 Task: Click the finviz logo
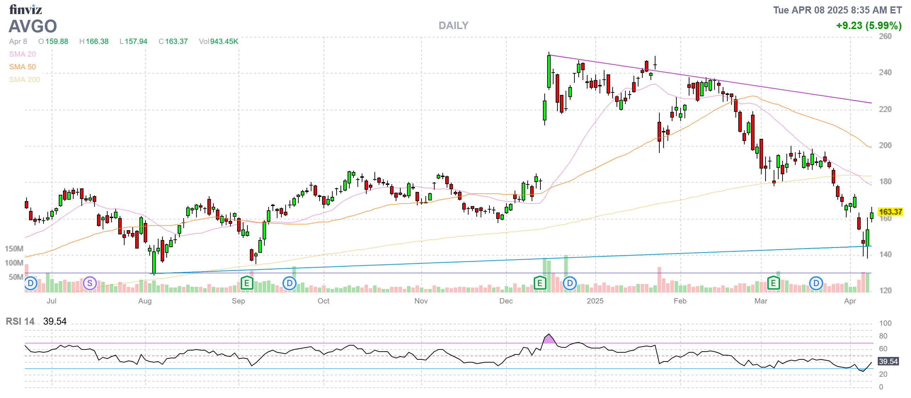pyautogui.click(x=25, y=10)
